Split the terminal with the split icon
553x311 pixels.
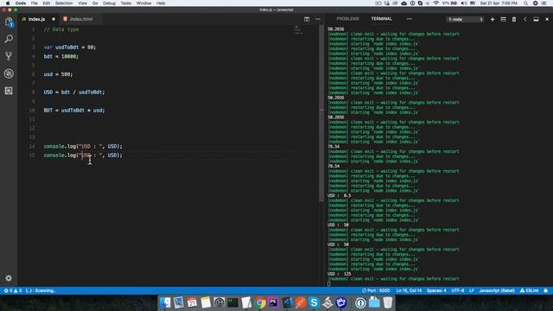click(503, 19)
